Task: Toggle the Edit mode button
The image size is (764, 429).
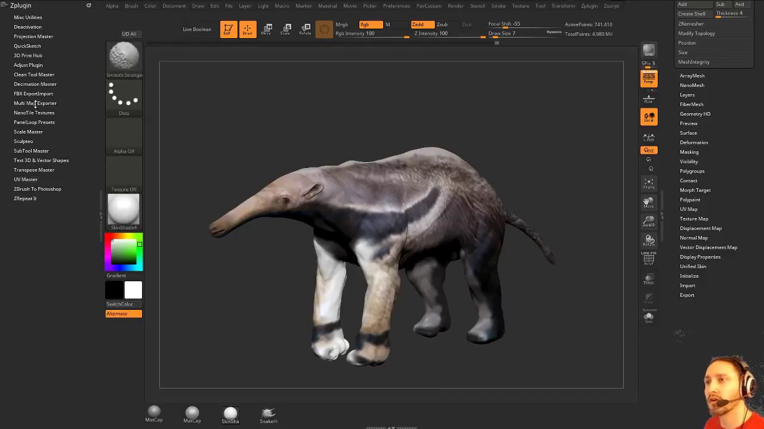Action: pos(227,29)
